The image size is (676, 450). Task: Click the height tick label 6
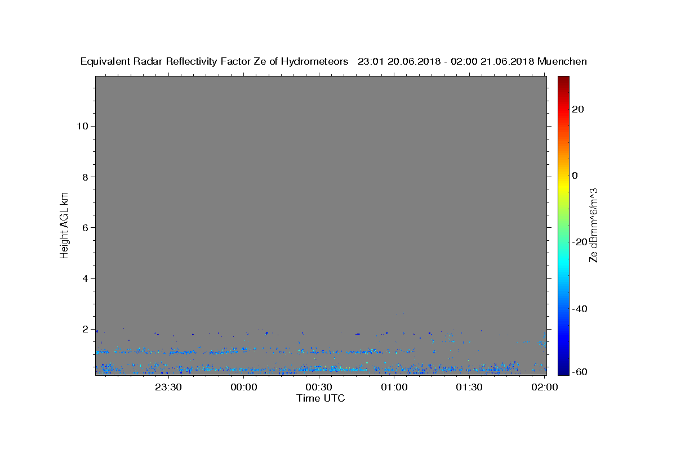[x=86, y=228]
